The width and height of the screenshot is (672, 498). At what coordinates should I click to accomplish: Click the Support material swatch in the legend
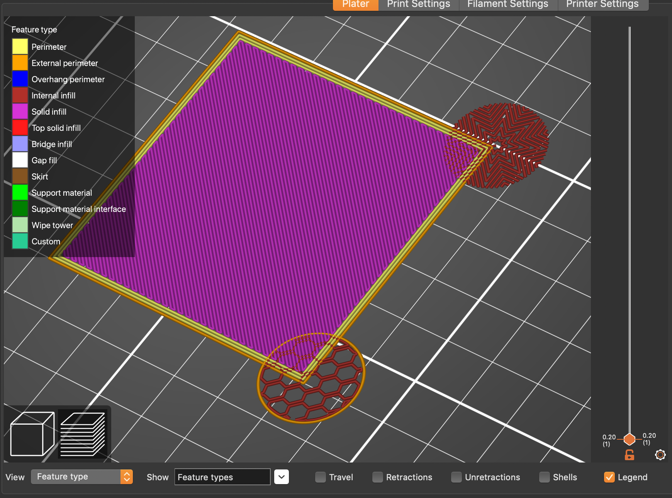(20, 192)
